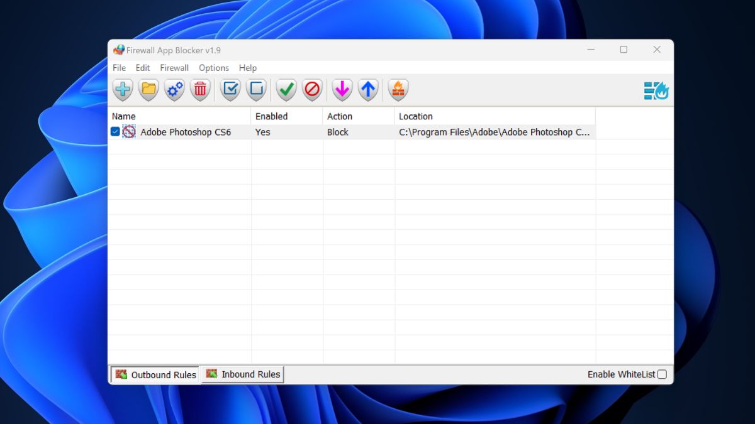Screen dimensions: 755x424
Task: Minimize the Firewall App Blocker window
Action: [x=591, y=50]
